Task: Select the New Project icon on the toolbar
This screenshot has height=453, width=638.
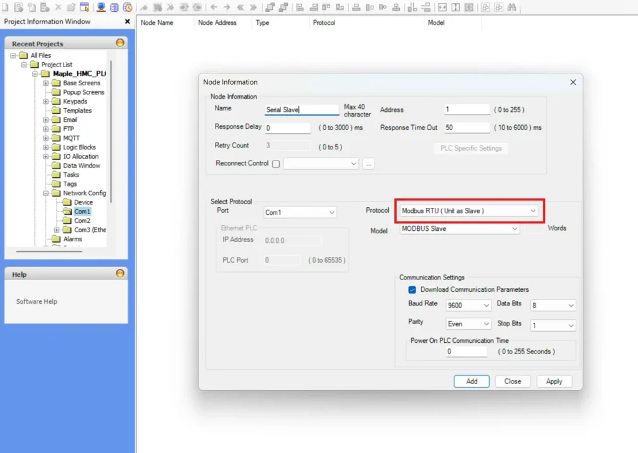Action: click(5, 7)
